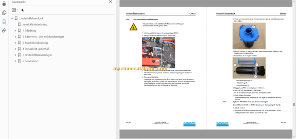Click 'Kontrollera att O-ringen är intakt' step
This screenshot has width=296, height=139.
245,56
